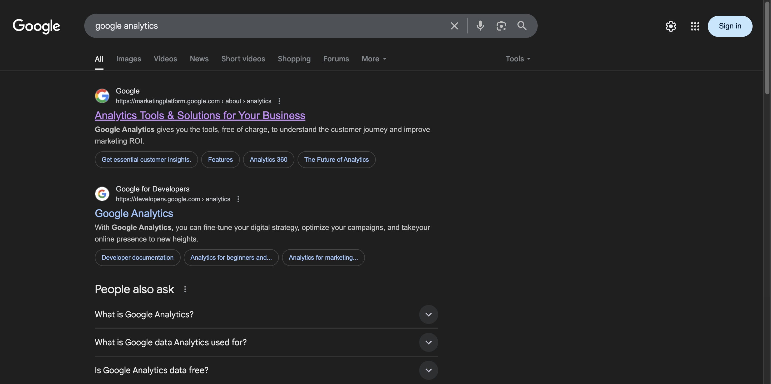Open the Tools dropdown
The height and width of the screenshot is (384, 771).
click(517, 59)
